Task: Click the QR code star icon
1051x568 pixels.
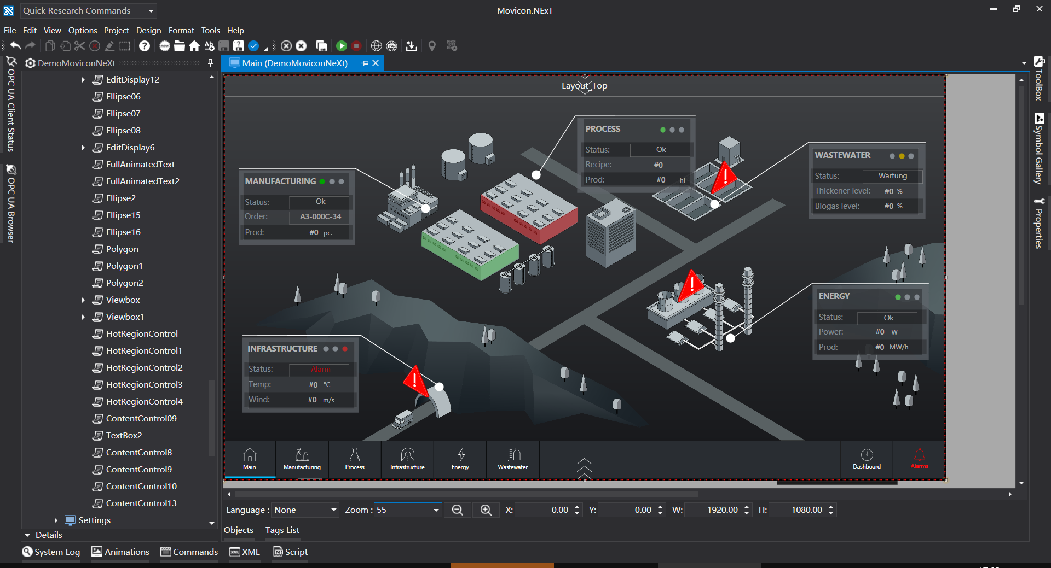Action: click(x=452, y=46)
